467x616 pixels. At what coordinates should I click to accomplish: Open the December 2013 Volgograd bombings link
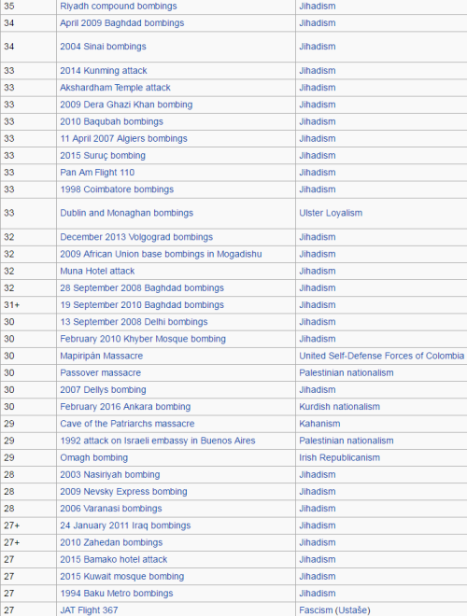[136, 237]
